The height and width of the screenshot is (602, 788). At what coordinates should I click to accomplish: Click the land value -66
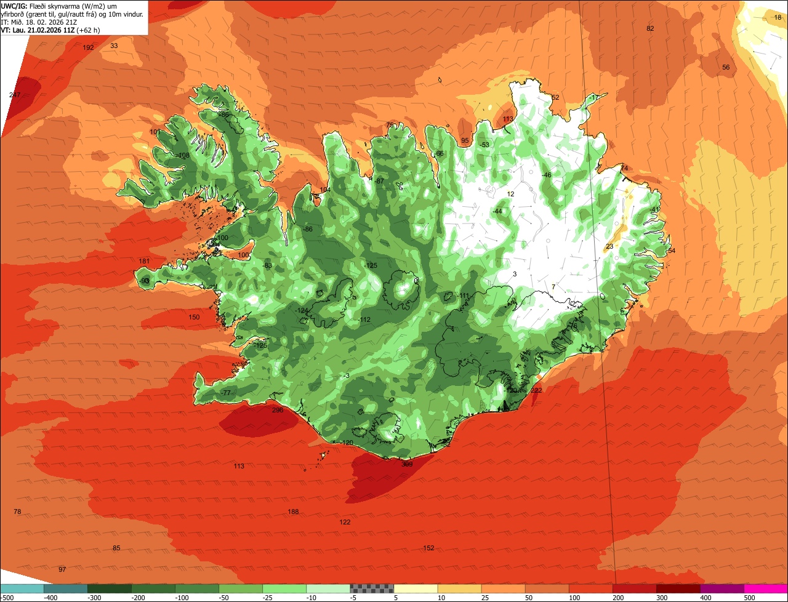[439, 153]
